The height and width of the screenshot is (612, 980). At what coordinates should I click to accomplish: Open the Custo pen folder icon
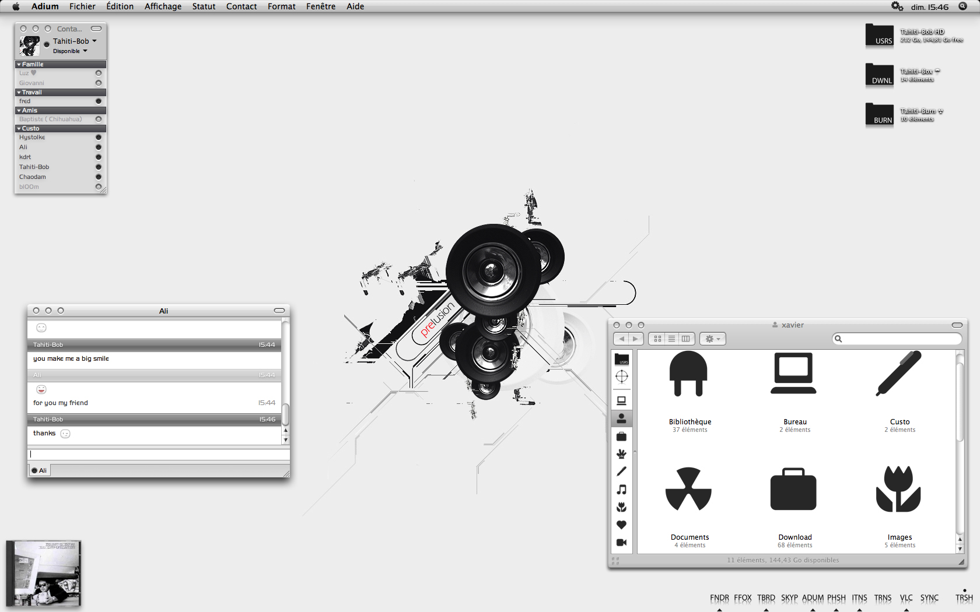(899, 374)
